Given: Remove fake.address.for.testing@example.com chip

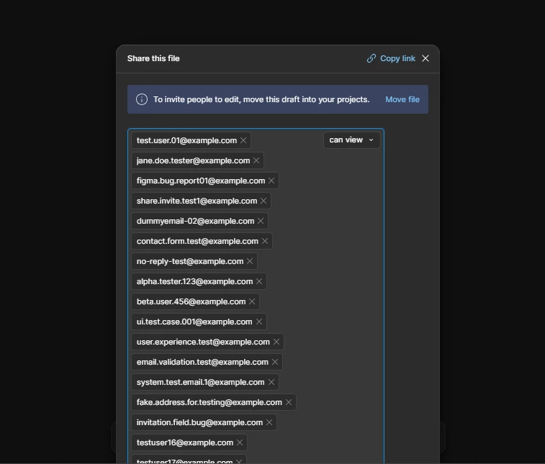Looking at the screenshot, I should (x=289, y=402).
